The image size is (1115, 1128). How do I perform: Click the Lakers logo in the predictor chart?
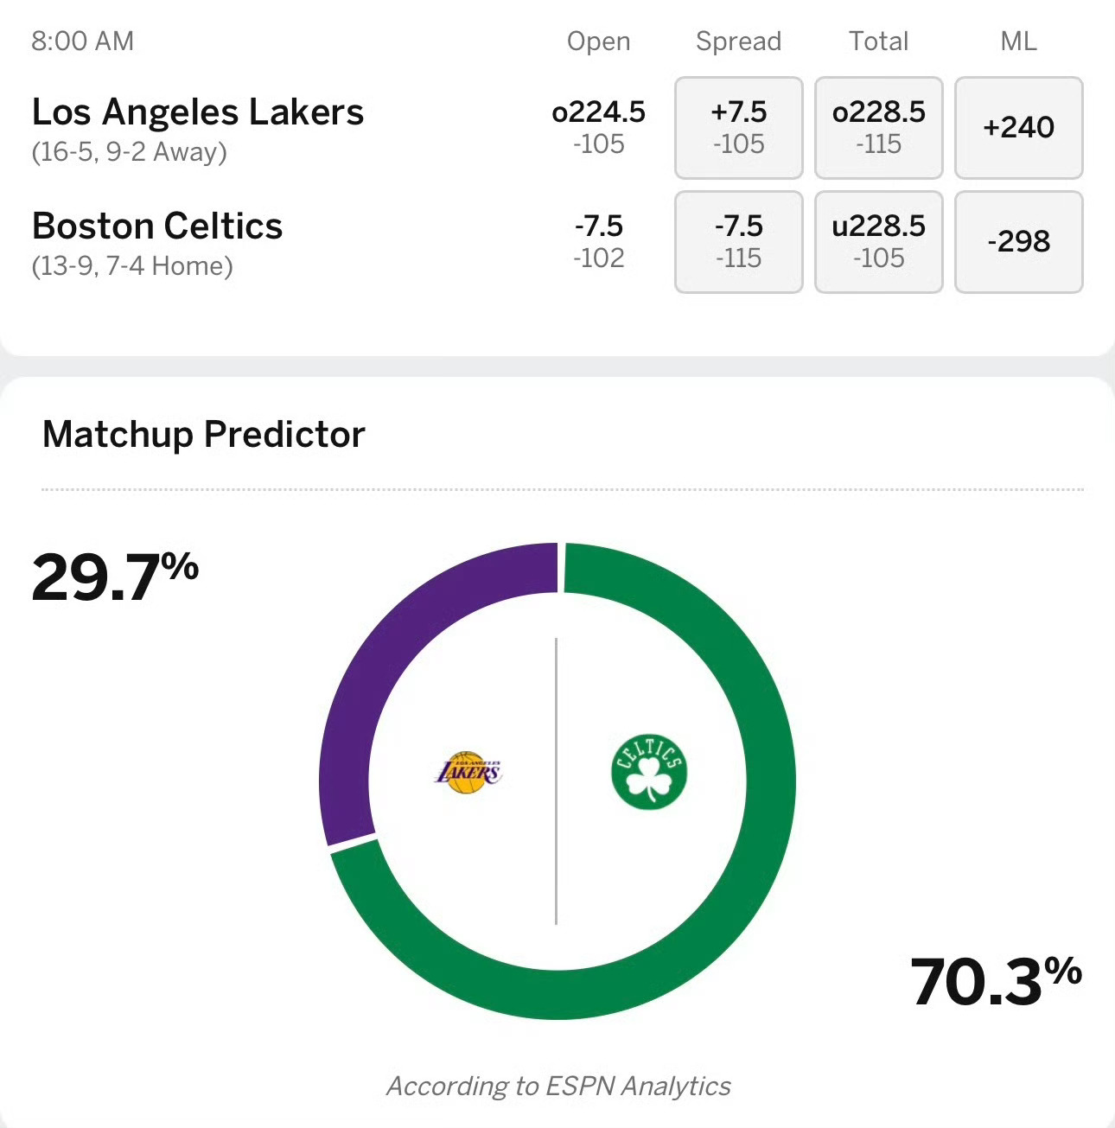click(468, 772)
